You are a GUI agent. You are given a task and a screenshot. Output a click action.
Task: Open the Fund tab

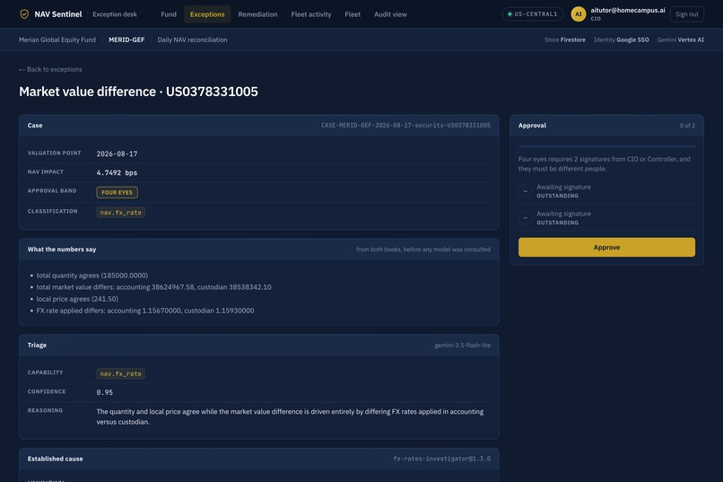tap(169, 14)
